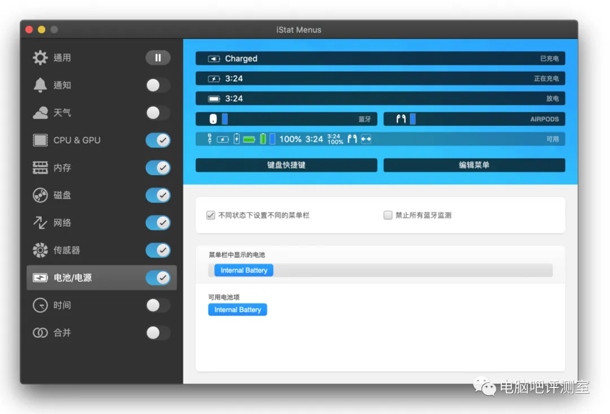Click the 3:24 time in the 正在充电 row
Screen dimensions: 610x414
[234, 79]
